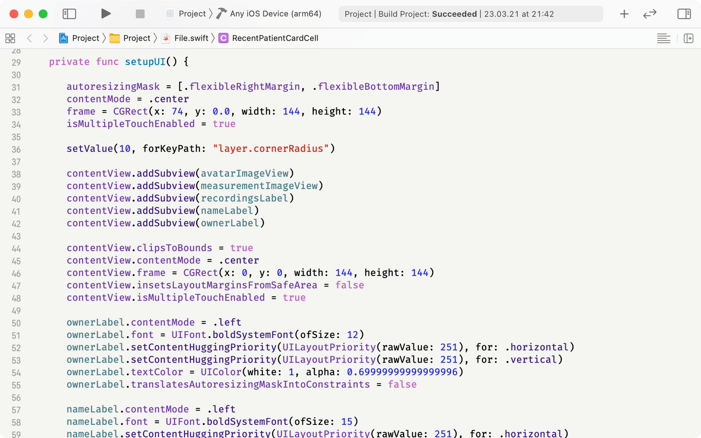Split the editor using the add-editor icon
701x438 pixels.
(688, 38)
